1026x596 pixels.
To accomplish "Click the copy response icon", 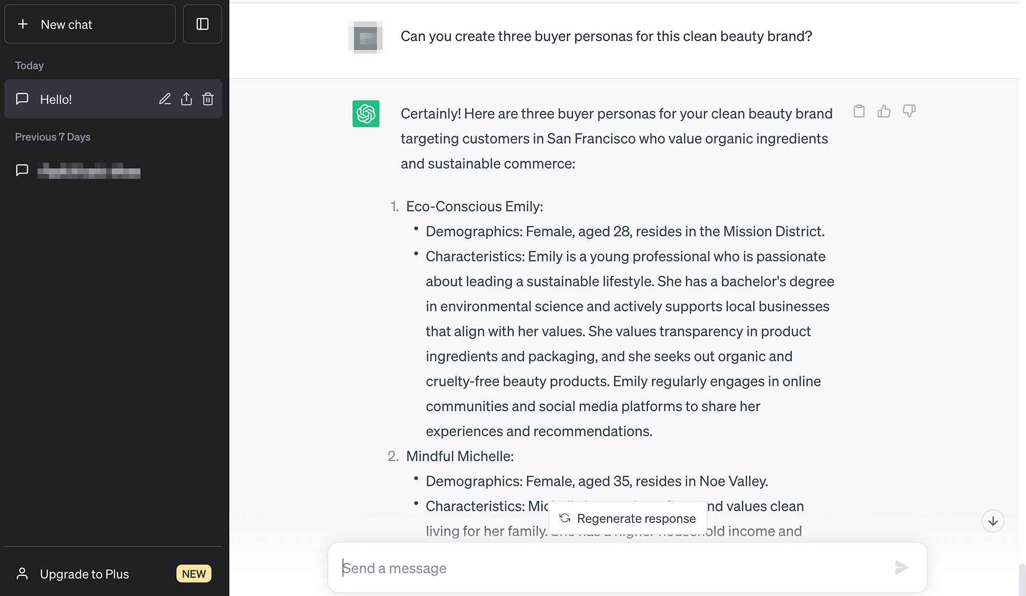I will click(x=859, y=111).
